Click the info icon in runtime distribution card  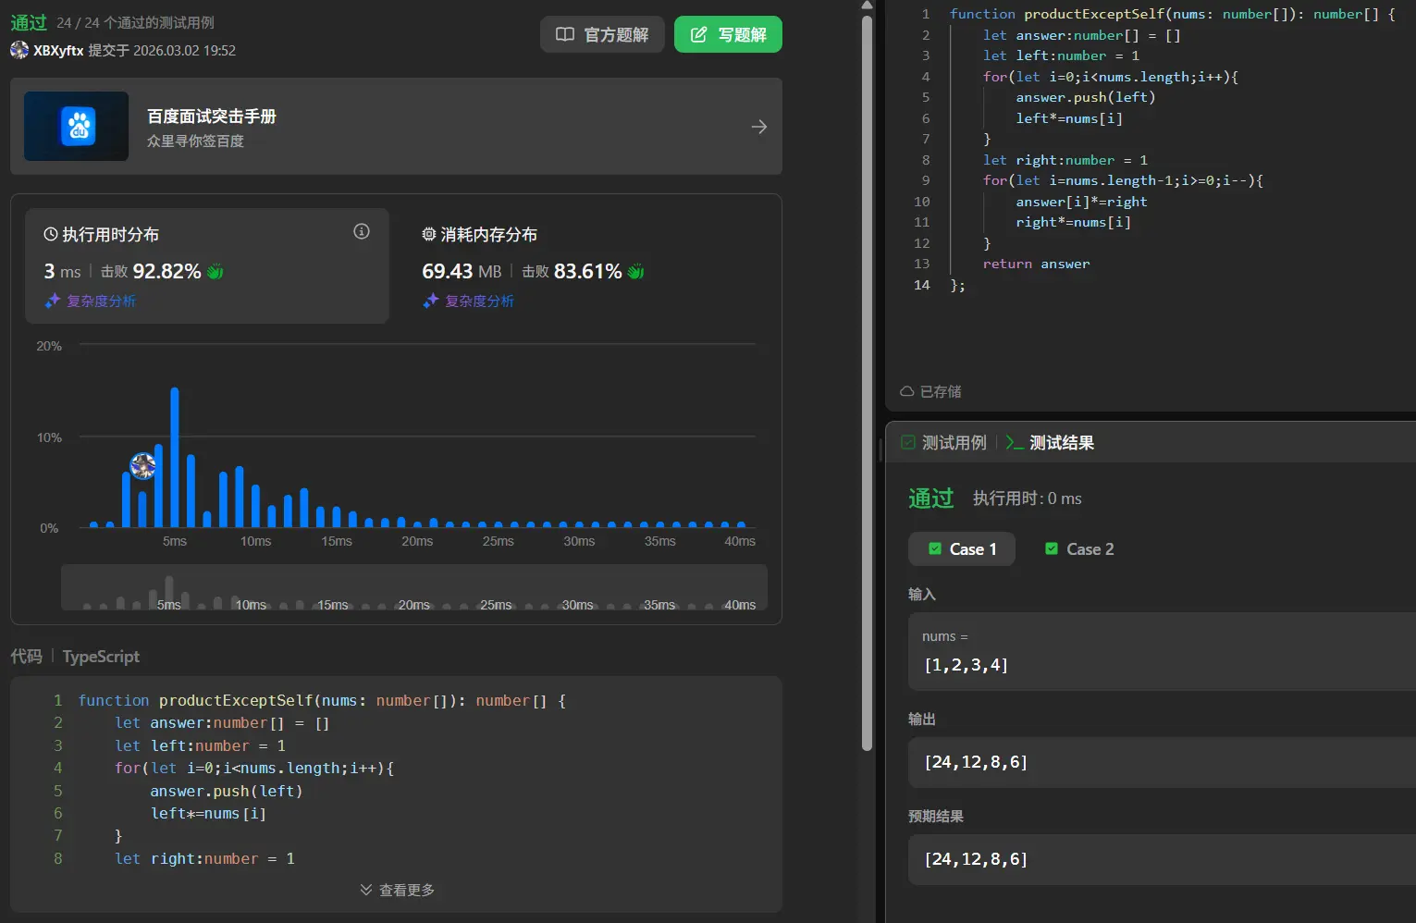(362, 231)
